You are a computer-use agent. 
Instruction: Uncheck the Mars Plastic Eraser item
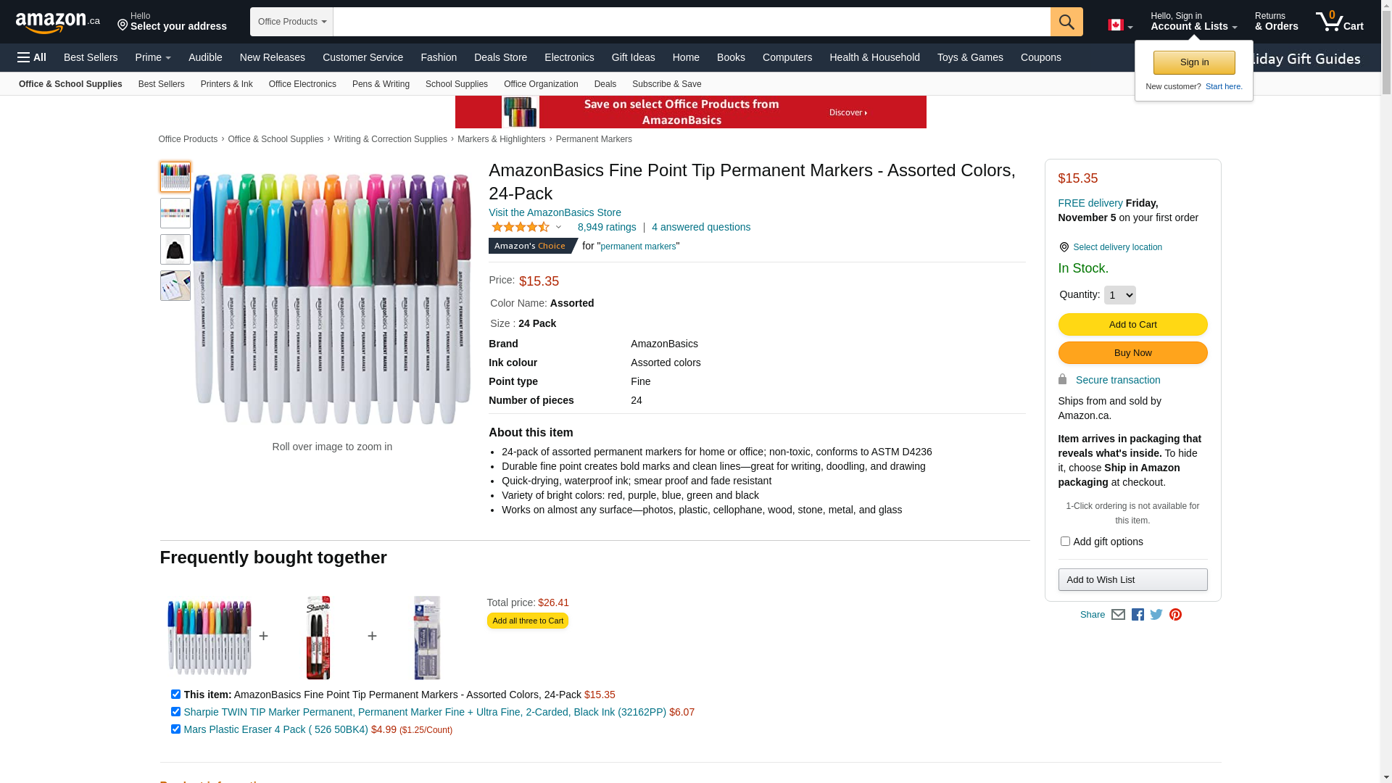click(x=175, y=729)
